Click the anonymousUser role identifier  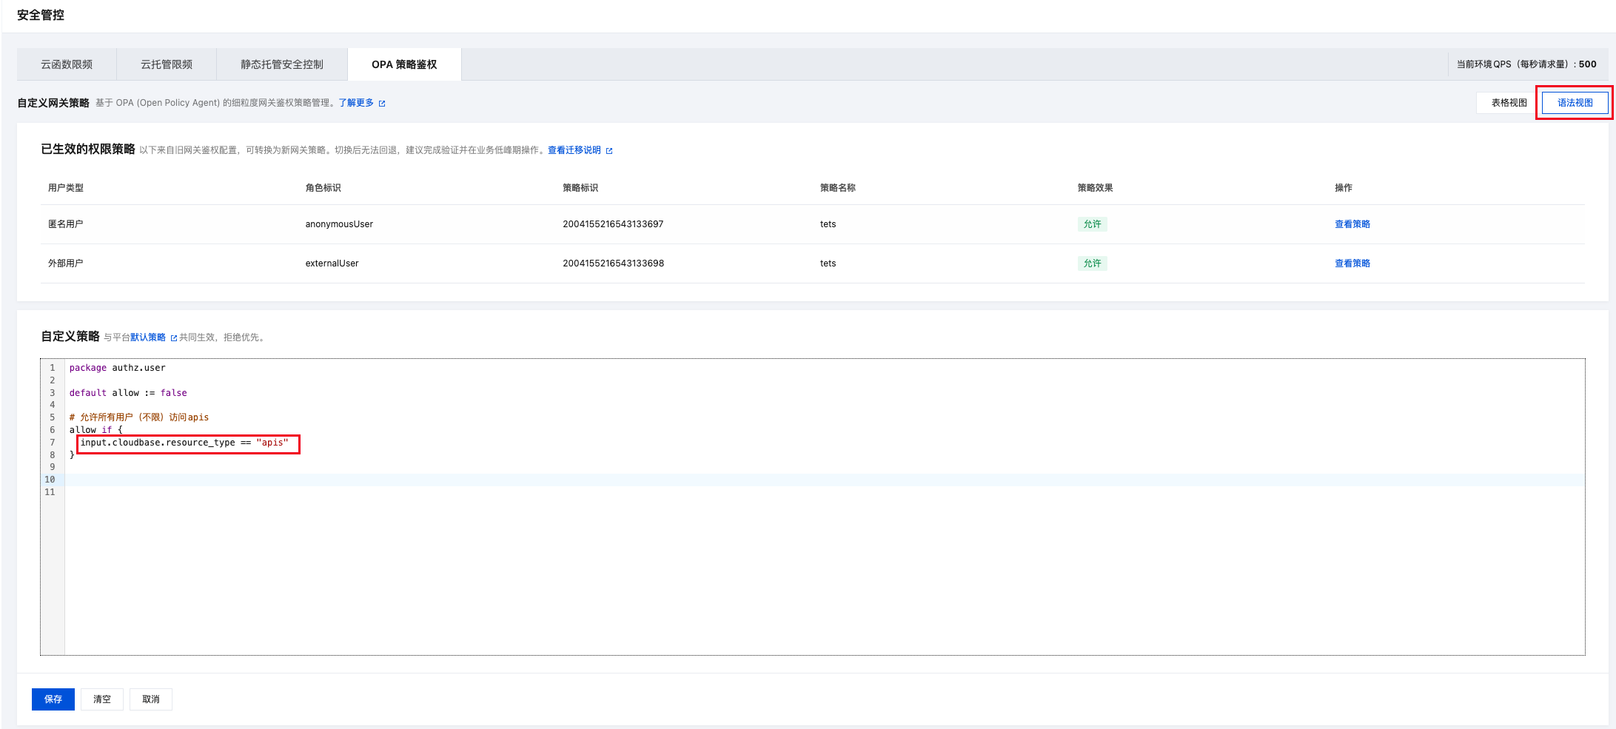(x=339, y=224)
